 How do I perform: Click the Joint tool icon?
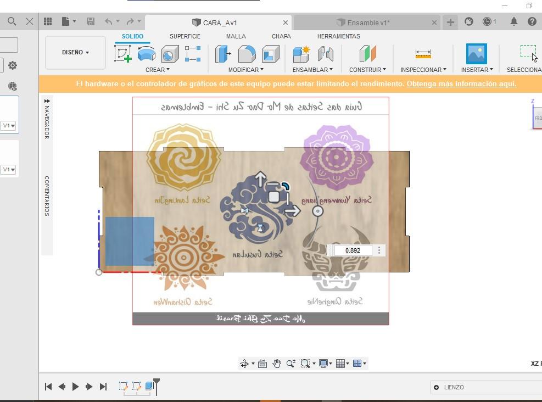[326, 54]
